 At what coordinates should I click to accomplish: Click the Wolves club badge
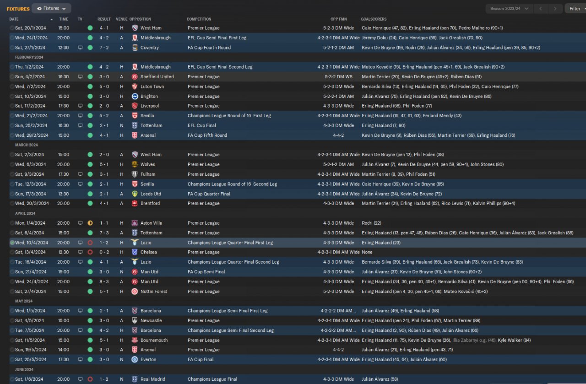[135, 164]
